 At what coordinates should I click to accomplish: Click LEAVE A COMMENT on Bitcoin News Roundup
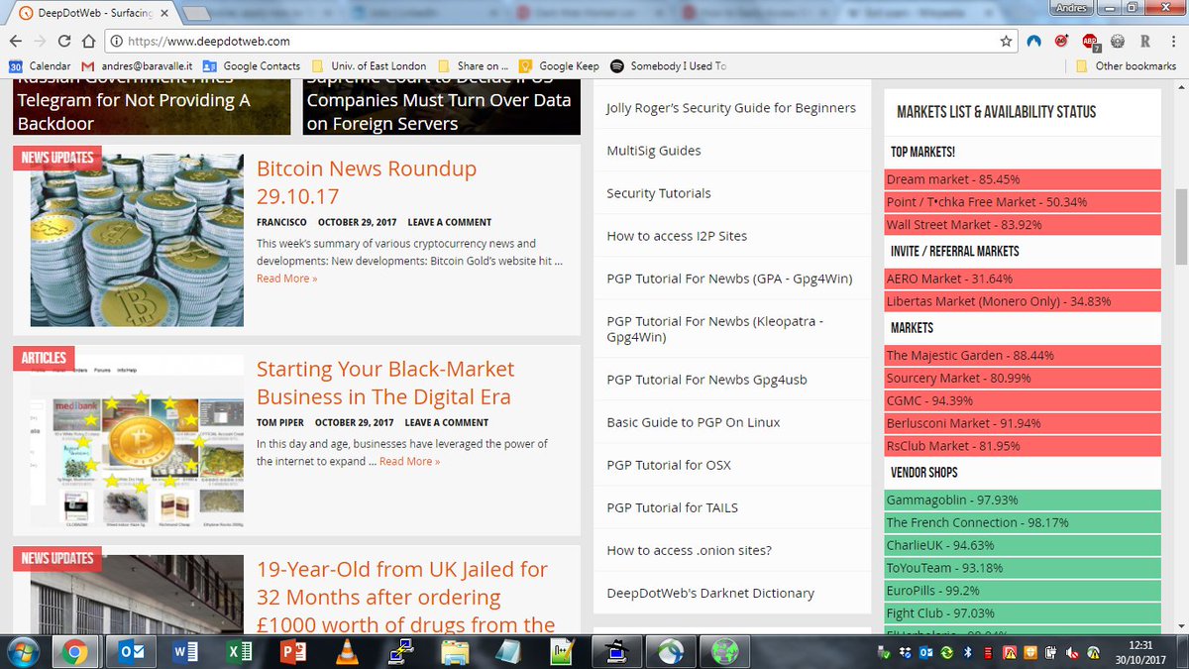[449, 222]
